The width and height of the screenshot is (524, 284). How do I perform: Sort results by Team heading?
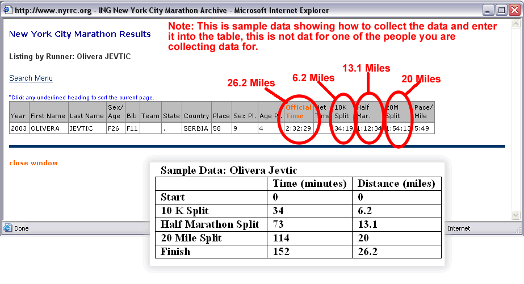[150, 116]
